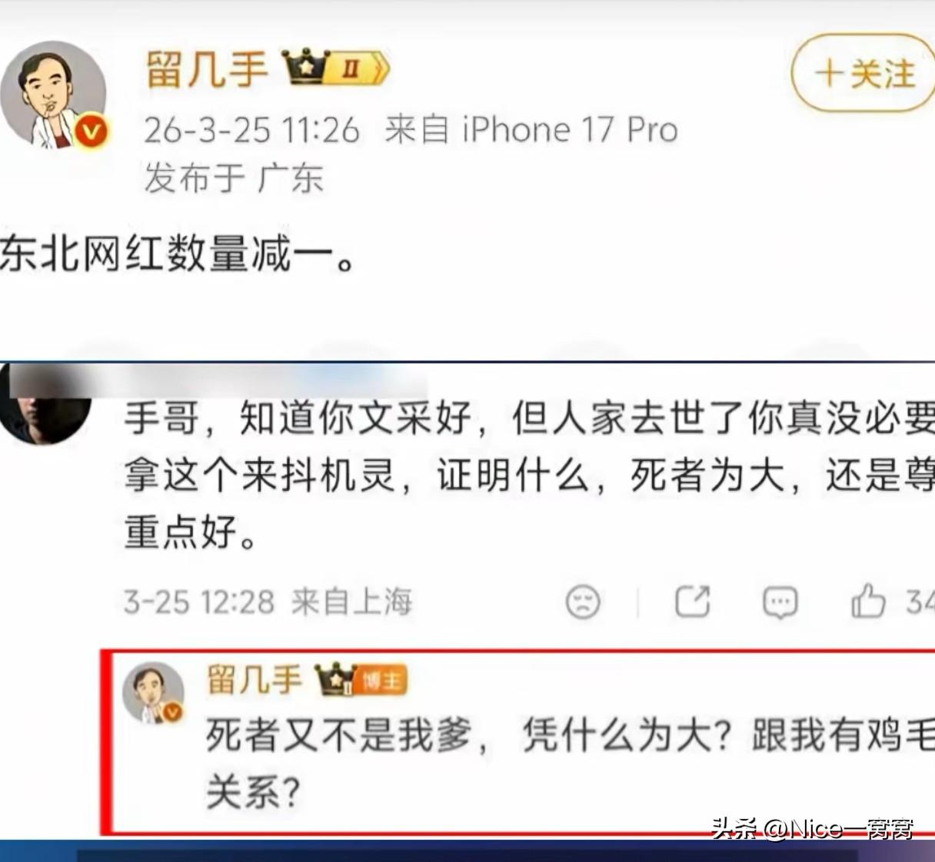Tap the 头条 @Nico watermark
The height and width of the screenshot is (862, 935).
(814, 829)
